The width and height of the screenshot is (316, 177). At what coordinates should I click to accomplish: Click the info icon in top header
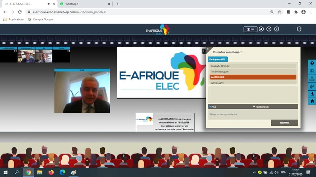[x=276, y=29]
